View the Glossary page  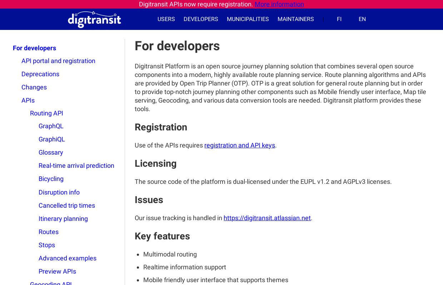pyautogui.click(x=51, y=152)
